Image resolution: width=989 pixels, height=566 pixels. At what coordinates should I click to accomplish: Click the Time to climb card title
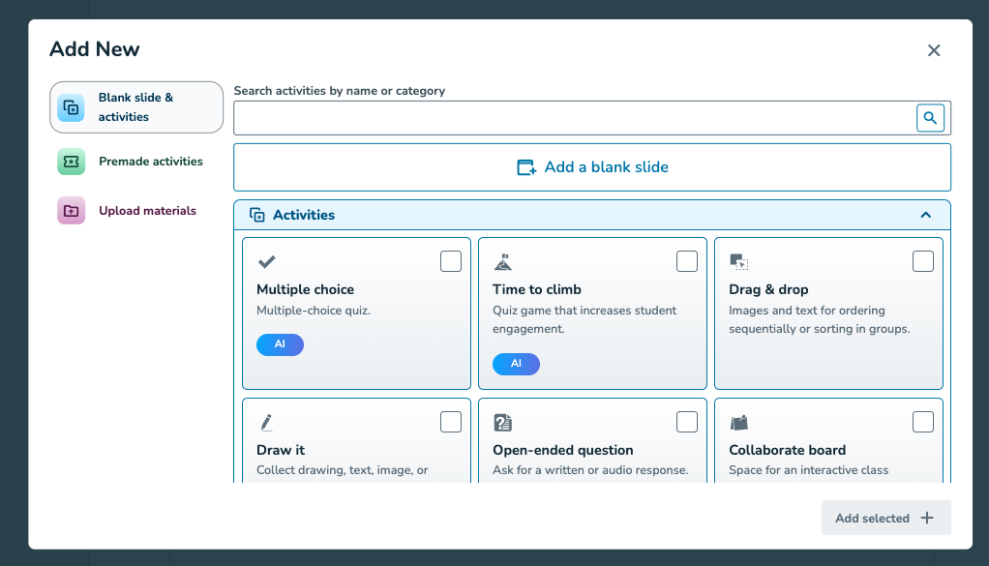[537, 290]
